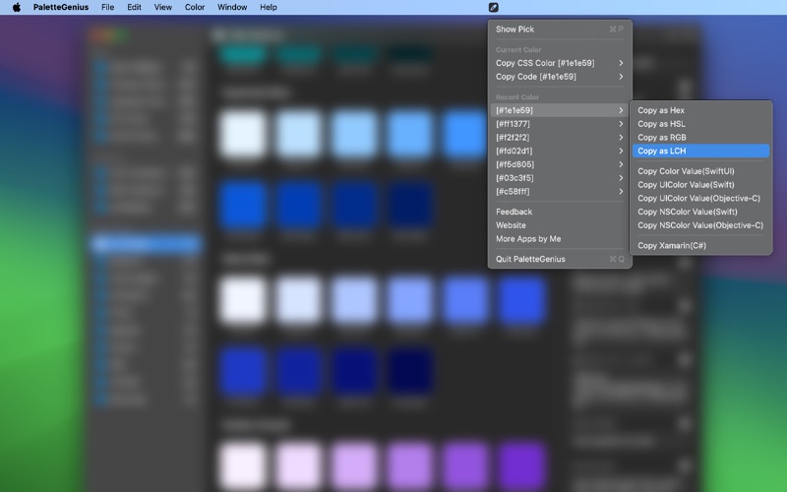Open the Color menu in menu bar
The image size is (787, 492).
pos(195,7)
